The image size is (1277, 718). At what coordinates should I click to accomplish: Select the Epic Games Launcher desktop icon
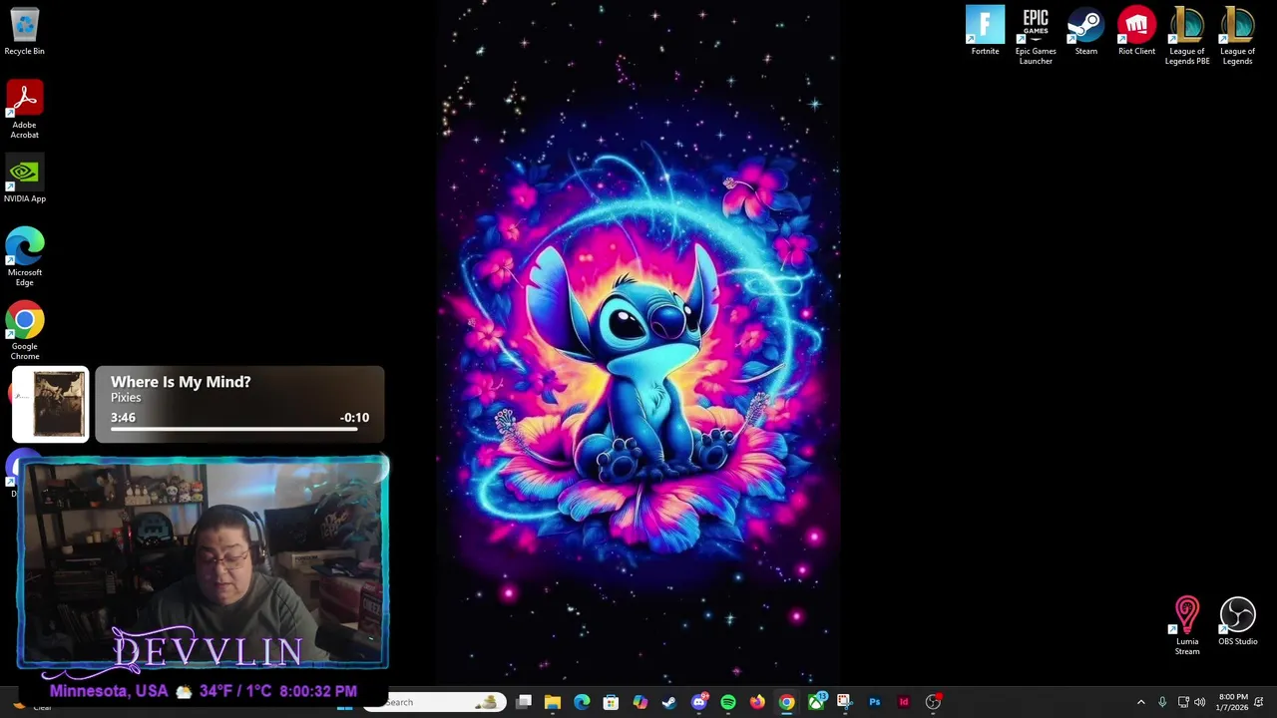coord(1035,36)
